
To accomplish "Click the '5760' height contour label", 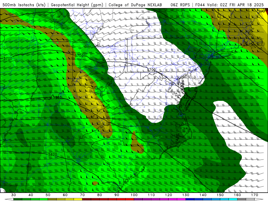I will click(57, 97).
